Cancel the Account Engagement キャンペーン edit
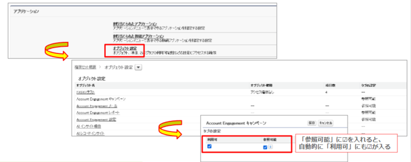Image resolution: width=411 pixels, height=162 pixels. click(x=326, y=123)
